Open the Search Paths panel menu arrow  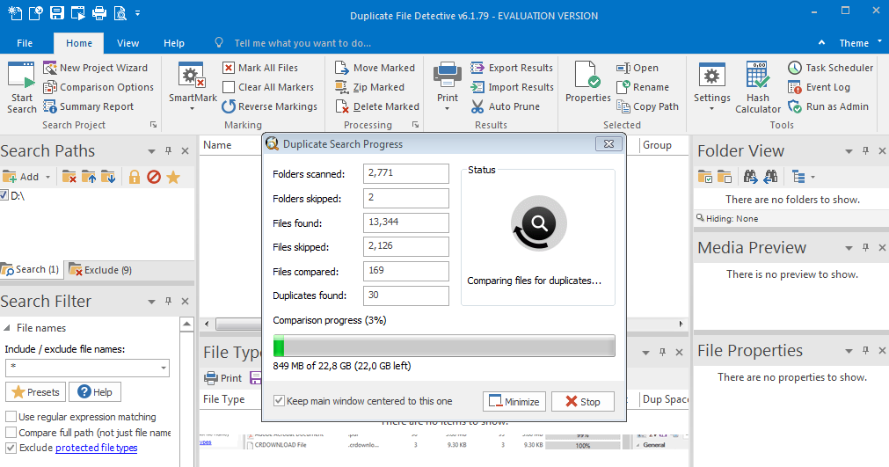[151, 151]
